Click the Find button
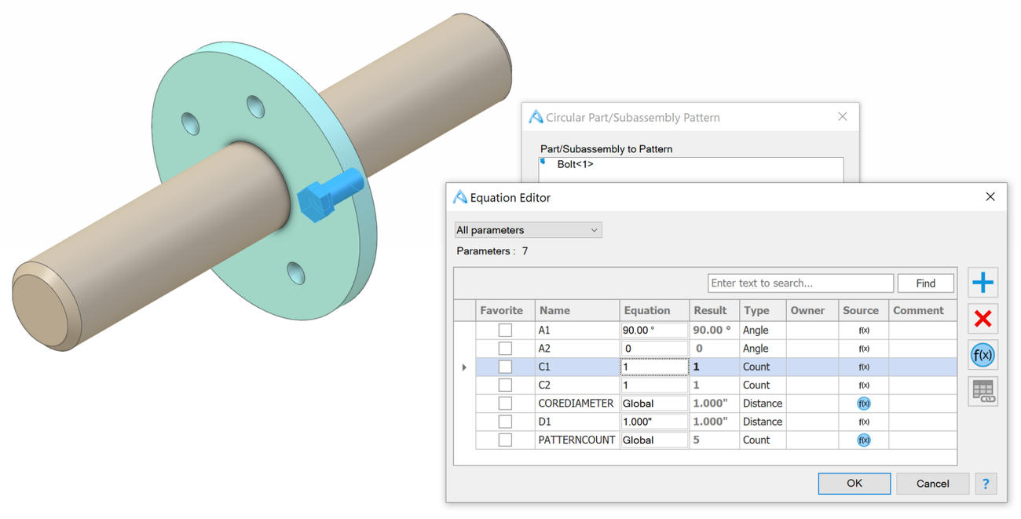 coord(925,283)
